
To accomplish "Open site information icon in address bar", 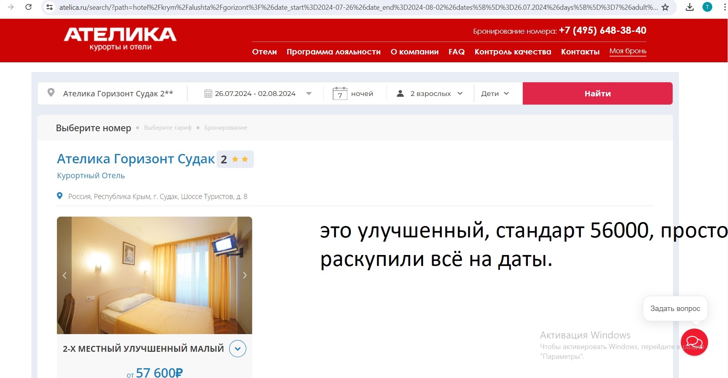I will [x=49, y=7].
